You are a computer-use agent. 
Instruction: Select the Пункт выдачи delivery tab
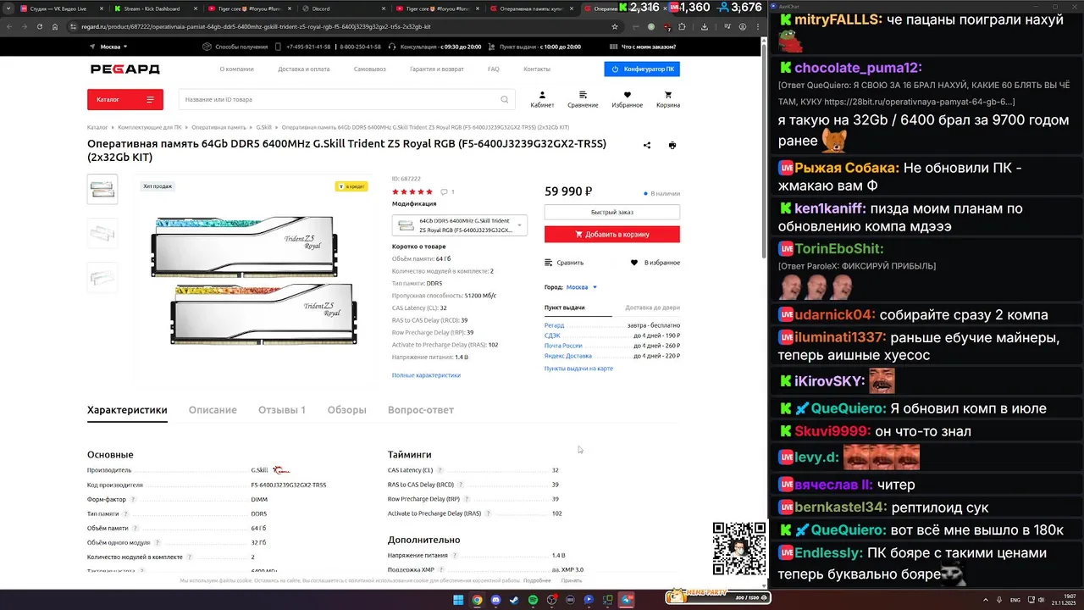[x=565, y=308]
